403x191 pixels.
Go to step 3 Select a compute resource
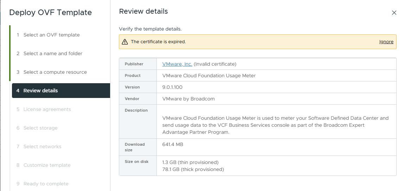click(x=55, y=72)
